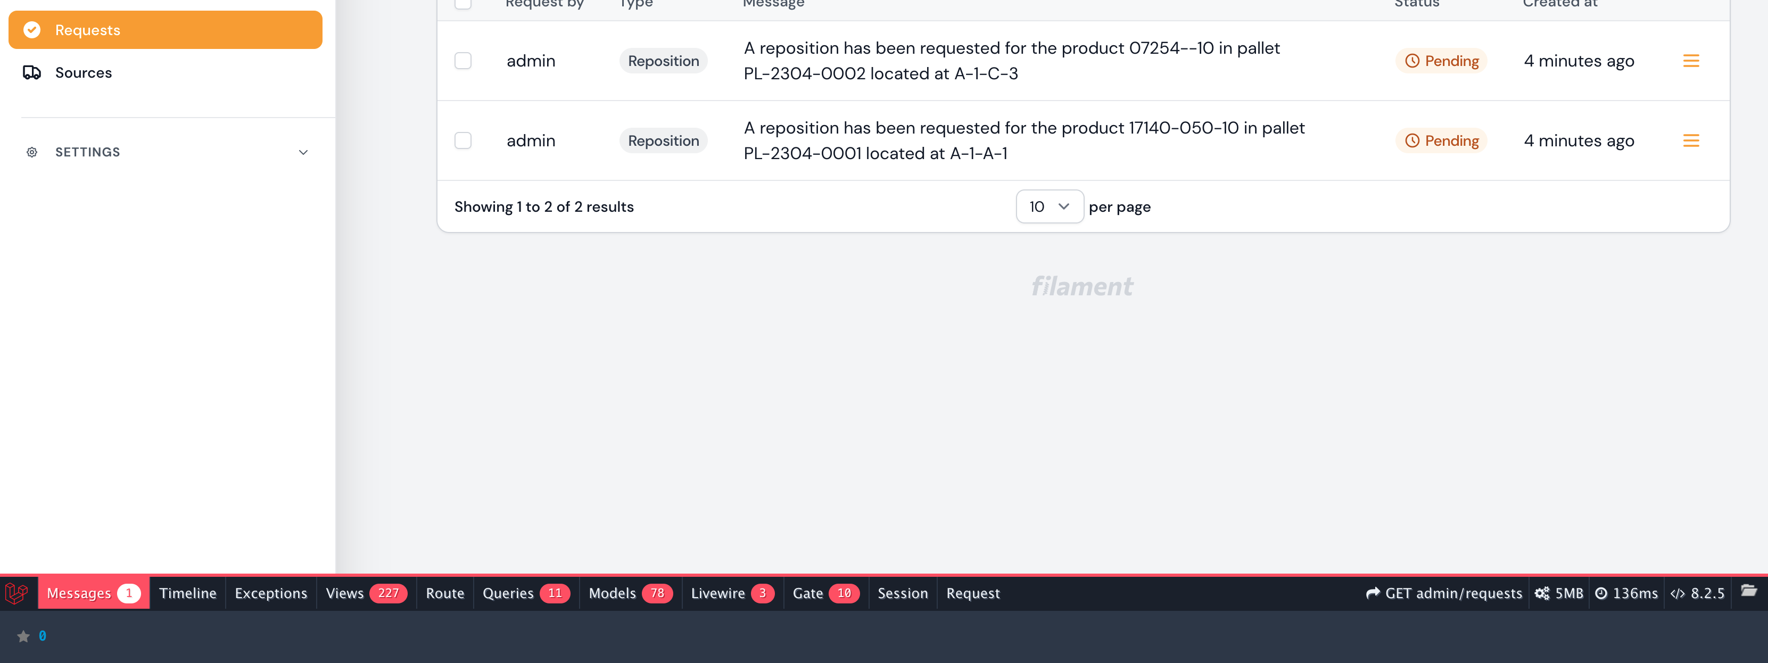
Task: Click the Sources truck icon
Action: [x=31, y=73]
